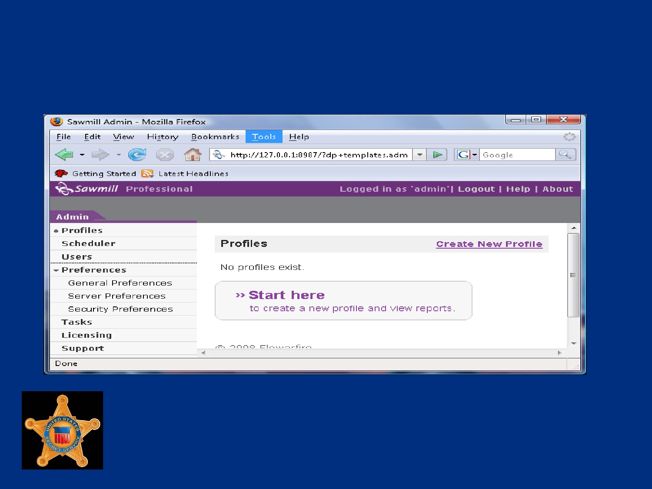This screenshot has height=489, width=652.
Task: Click the vertical scrollbar up arrow
Action: (x=573, y=228)
